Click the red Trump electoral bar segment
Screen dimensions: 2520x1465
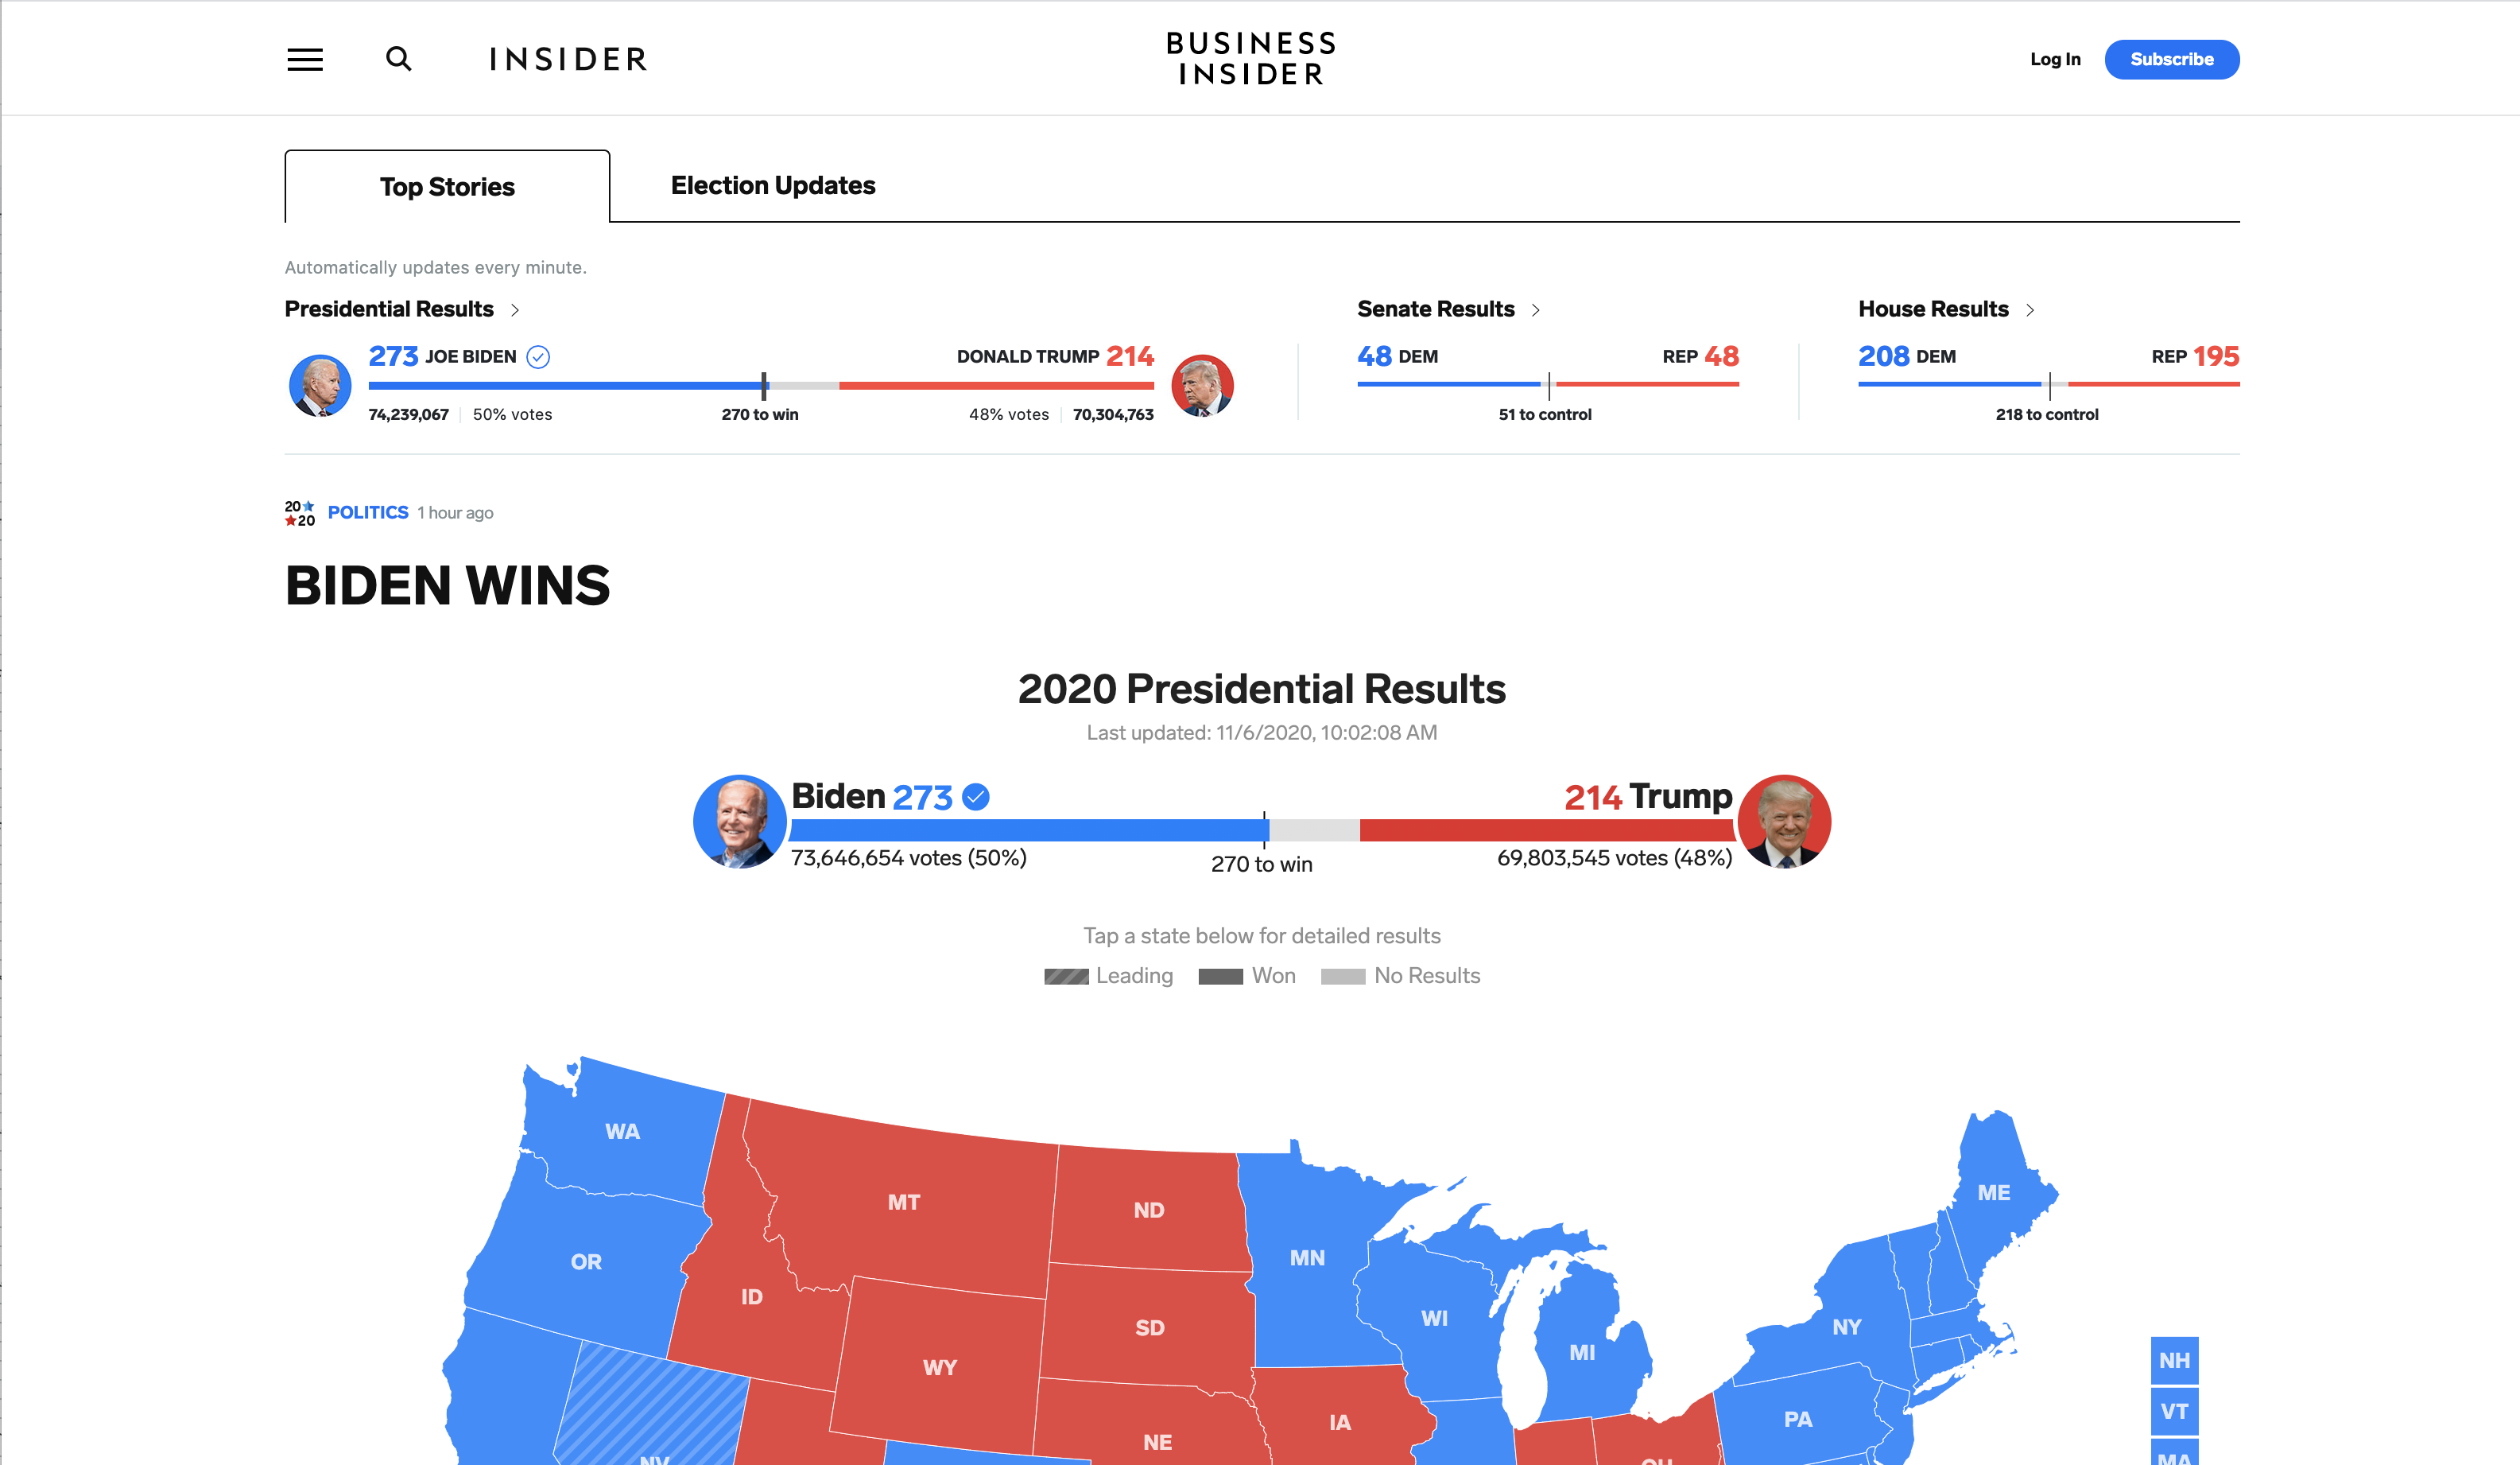(1545, 830)
